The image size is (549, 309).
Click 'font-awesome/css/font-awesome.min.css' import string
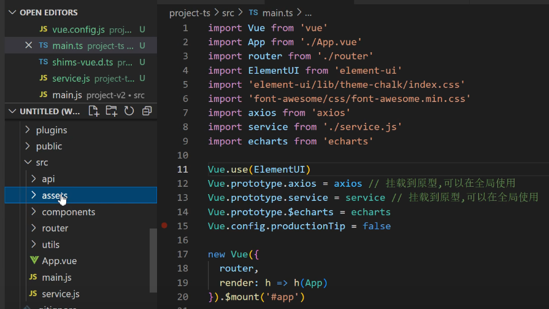pos(359,98)
